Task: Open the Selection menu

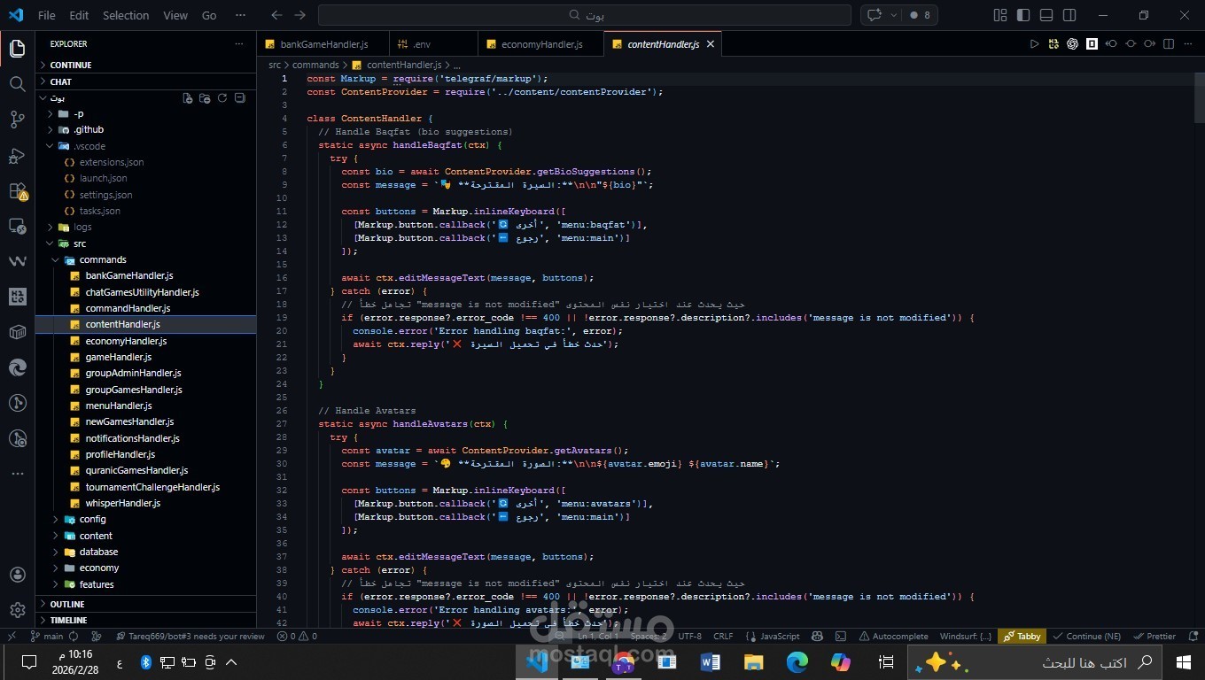Action: [126, 15]
